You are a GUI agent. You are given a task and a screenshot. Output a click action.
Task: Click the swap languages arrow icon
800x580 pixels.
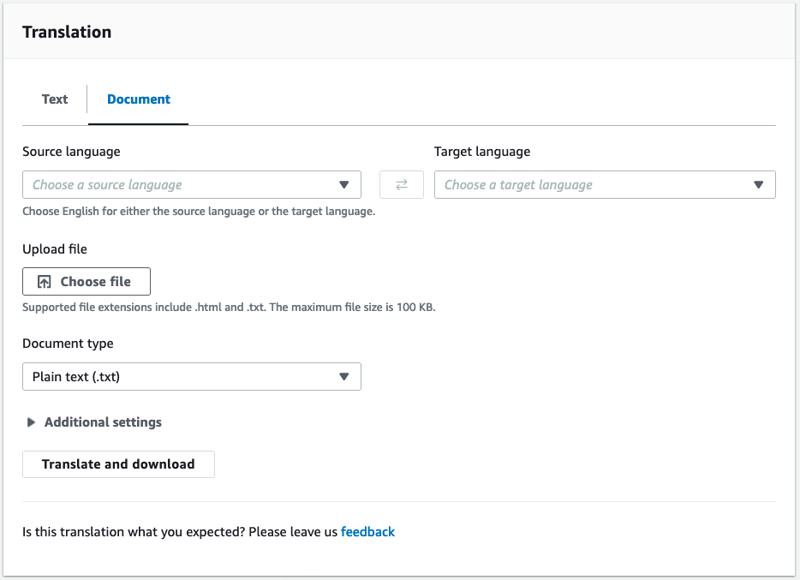[x=401, y=184]
